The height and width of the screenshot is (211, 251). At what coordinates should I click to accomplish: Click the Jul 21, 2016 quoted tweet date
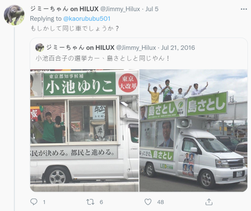point(178,48)
